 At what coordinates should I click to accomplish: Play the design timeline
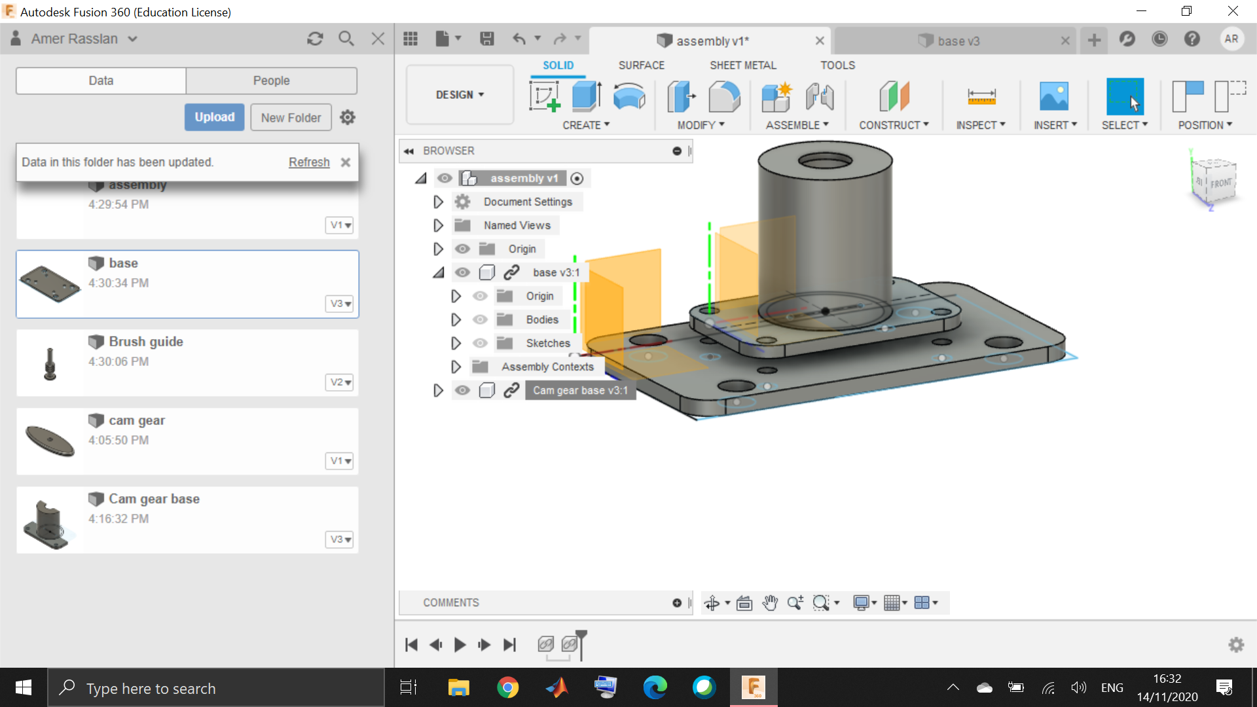point(460,645)
